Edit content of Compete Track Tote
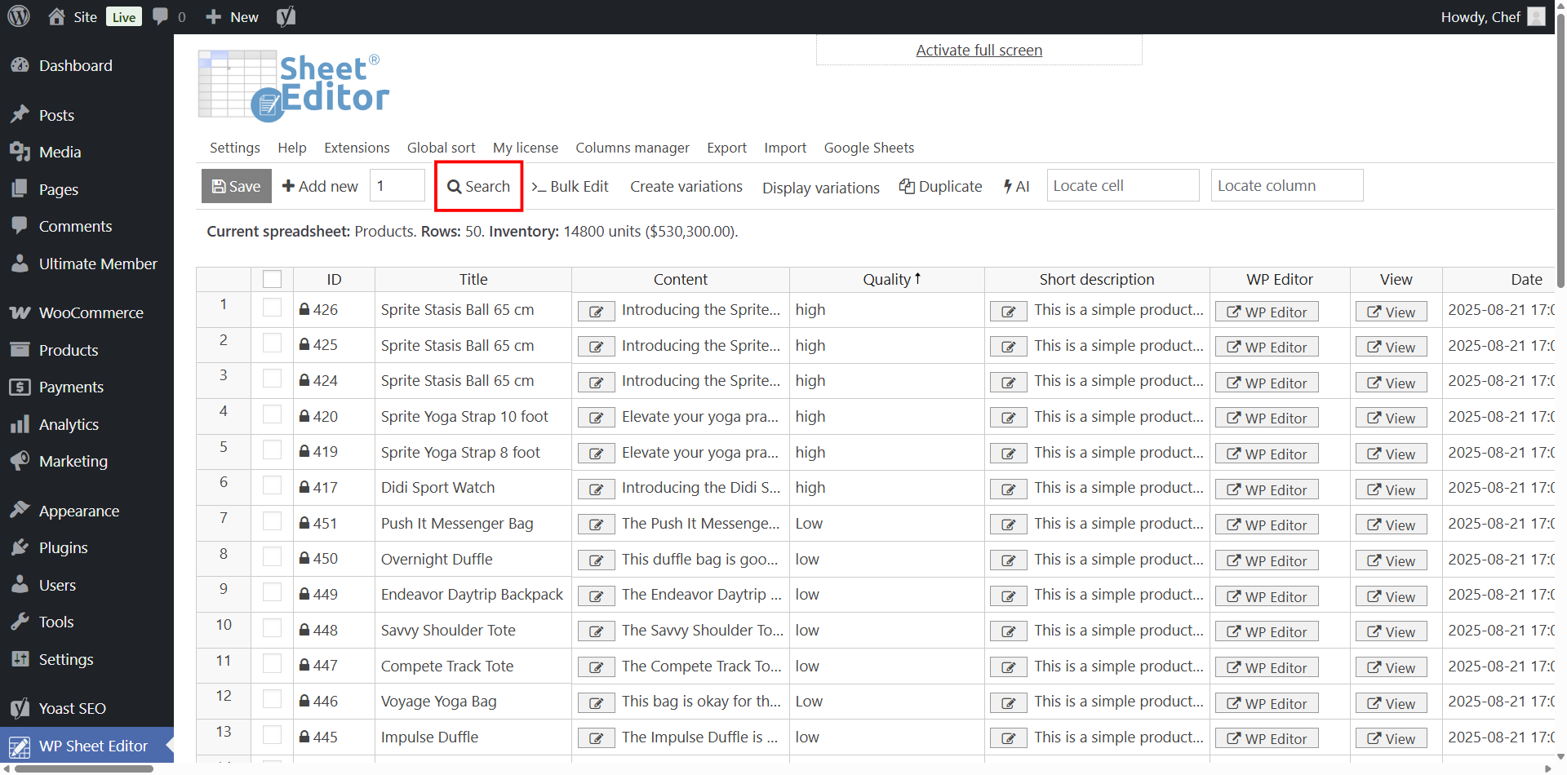Screen dimensions: 1567x775 (597, 668)
